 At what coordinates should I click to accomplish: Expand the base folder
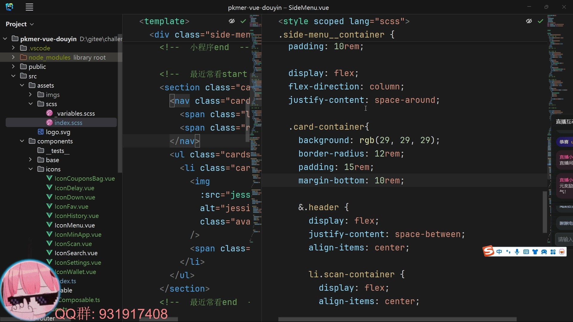[x=30, y=160]
